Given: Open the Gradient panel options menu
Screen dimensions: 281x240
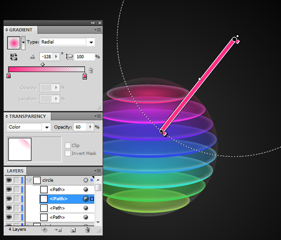Looking at the screenshot, I should coord(98,30).
